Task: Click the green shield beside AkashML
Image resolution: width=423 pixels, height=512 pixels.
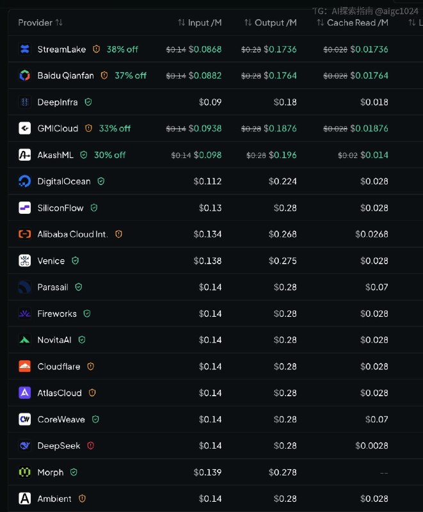Action: click(x=84, y=154)
